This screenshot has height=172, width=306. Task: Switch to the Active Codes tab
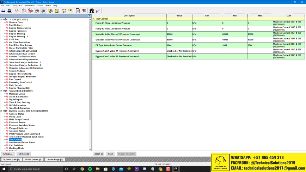tap(11, 159)
